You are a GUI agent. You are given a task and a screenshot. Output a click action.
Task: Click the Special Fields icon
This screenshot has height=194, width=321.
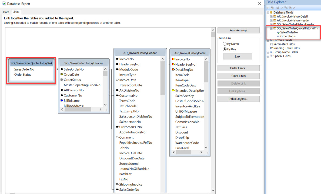tap(271, 56)
